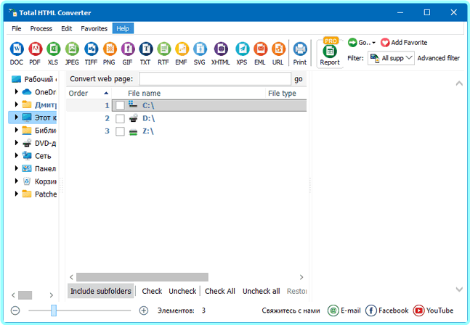This screenshot has height=325, width=470.
Task: Open the Favorites menu
Action: (94, 28)
